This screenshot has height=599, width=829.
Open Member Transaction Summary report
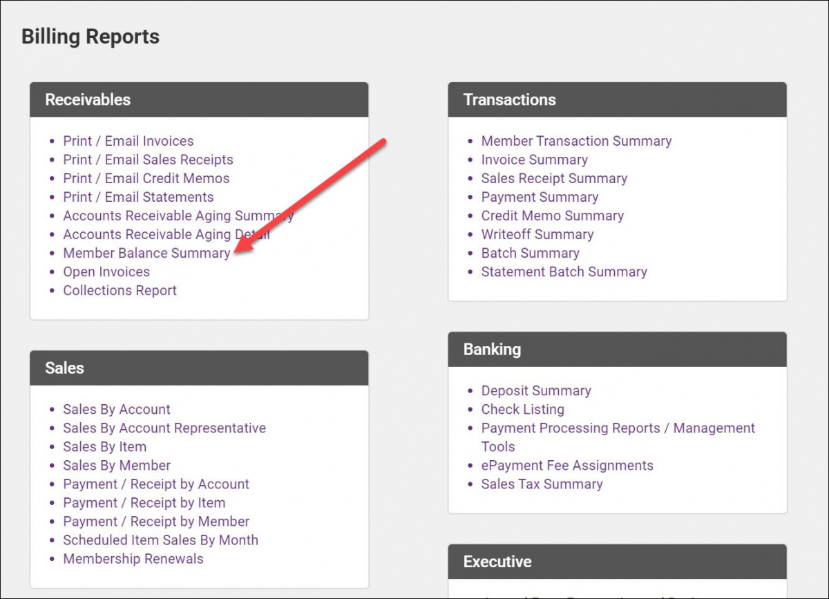576,142
